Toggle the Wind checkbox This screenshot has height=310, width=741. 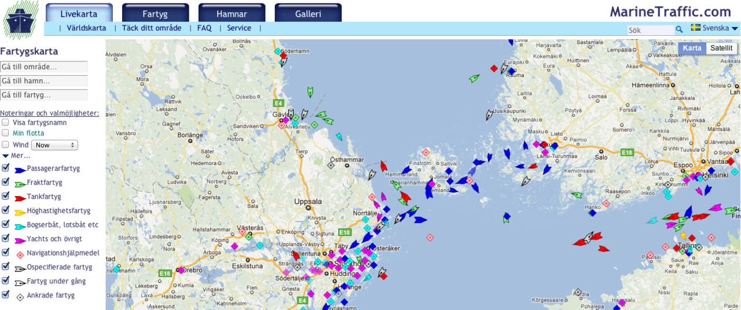[5, 145]
